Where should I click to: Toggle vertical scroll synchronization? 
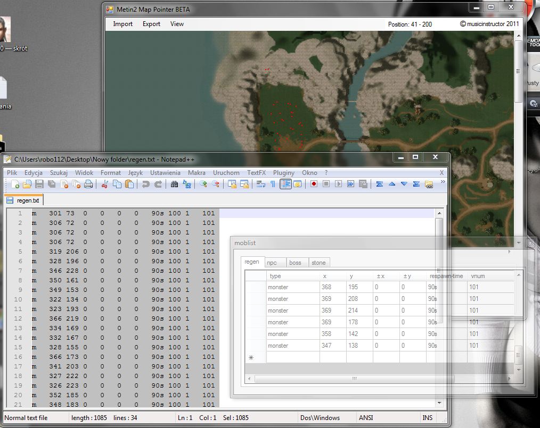[232, 184]
